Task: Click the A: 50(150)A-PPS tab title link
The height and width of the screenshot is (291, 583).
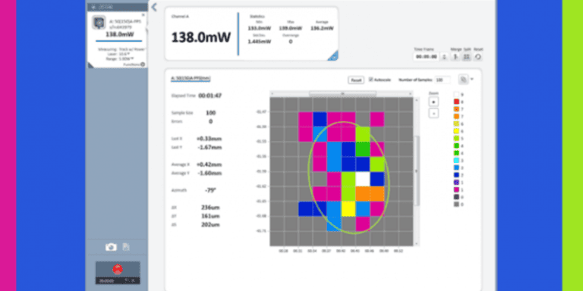Action: pyautogui.click(x=191, y=78)
